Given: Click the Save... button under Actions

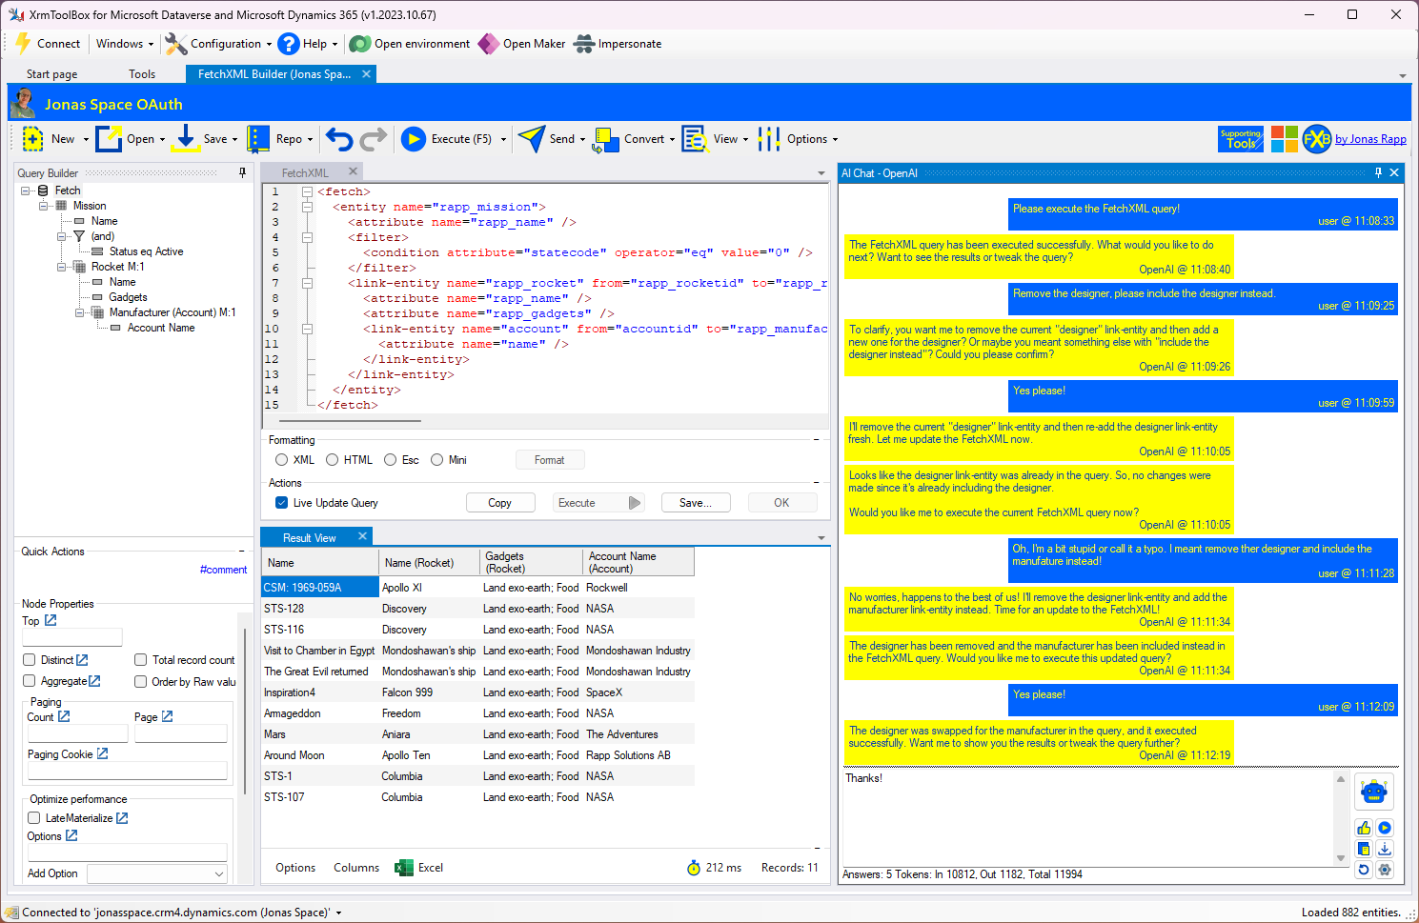Looking at the screenshot, I should [x=696, y=503].
